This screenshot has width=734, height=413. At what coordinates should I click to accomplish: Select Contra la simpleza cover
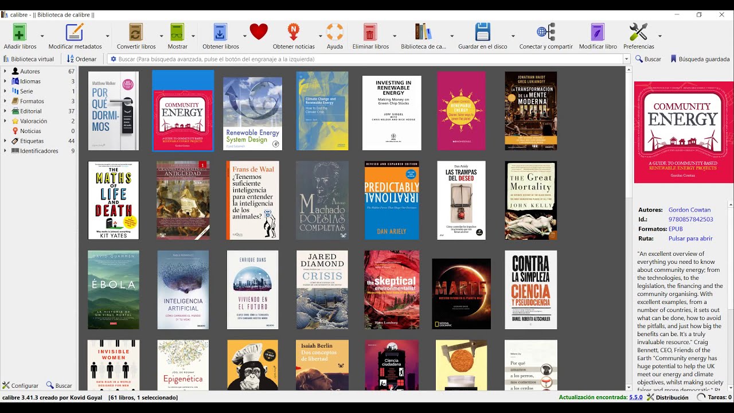pos(531,290)
